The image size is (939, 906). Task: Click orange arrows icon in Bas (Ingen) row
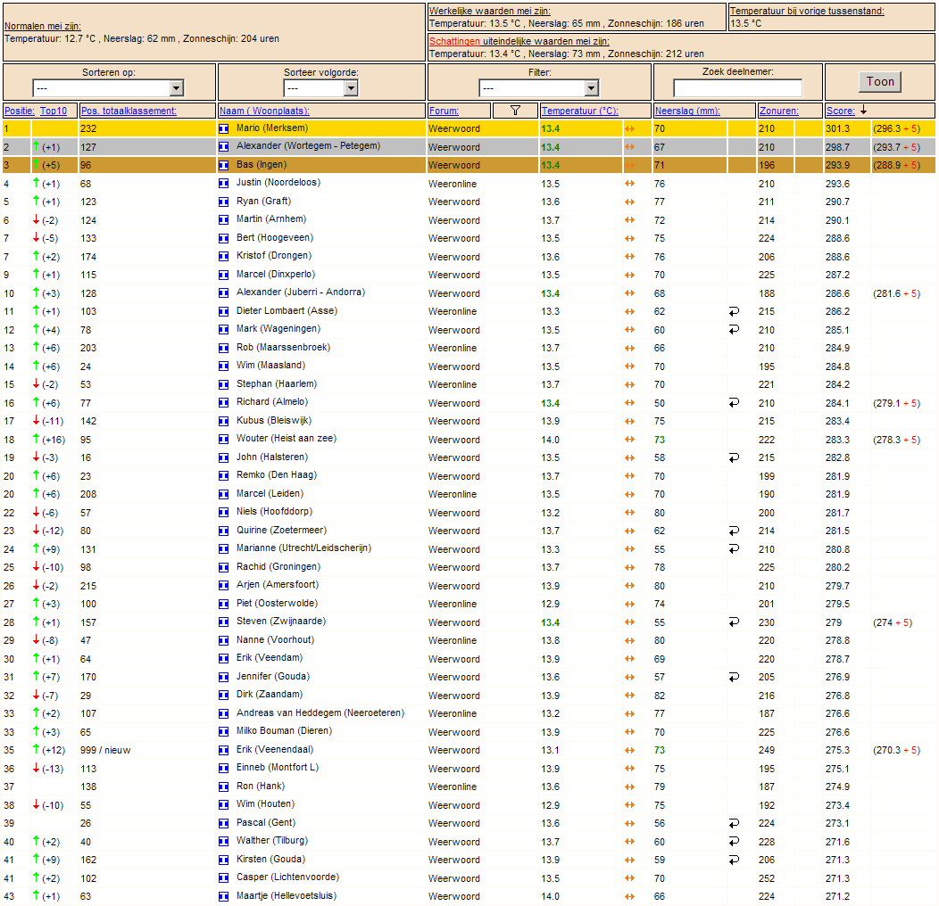(629, 165)
